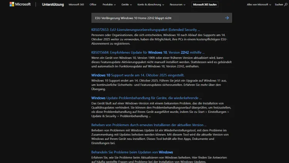Expand the Produkte dropdown menu
289x163 pixels.
[x=110, y=5]
